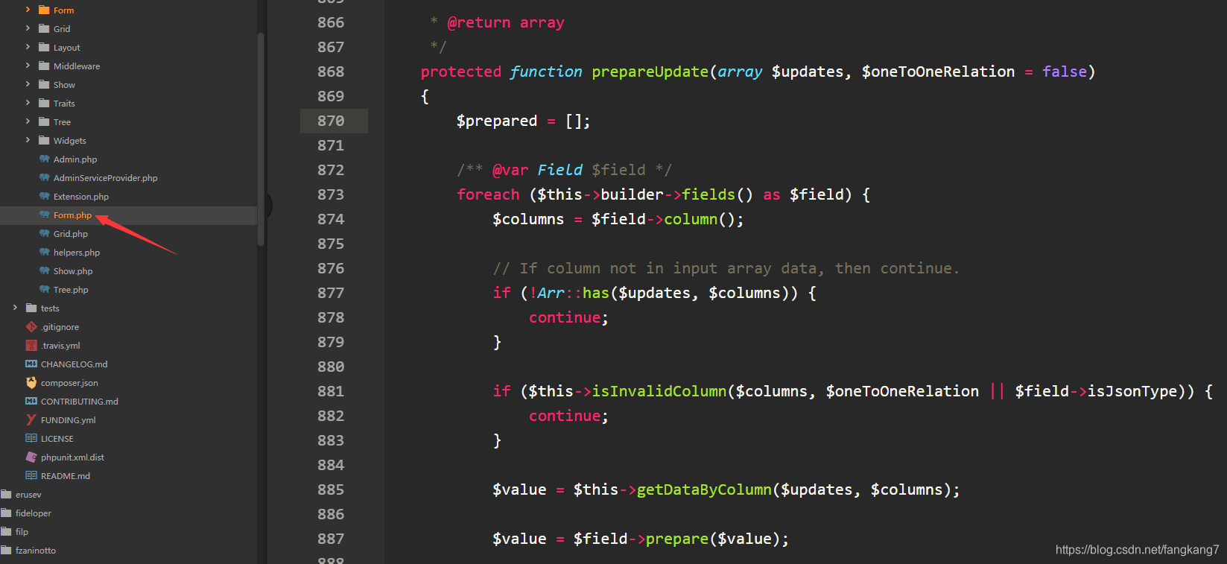This screenshot has width=1227, height=564.
Task: Open helpers.php file
Action: click(x=77, y=253)
